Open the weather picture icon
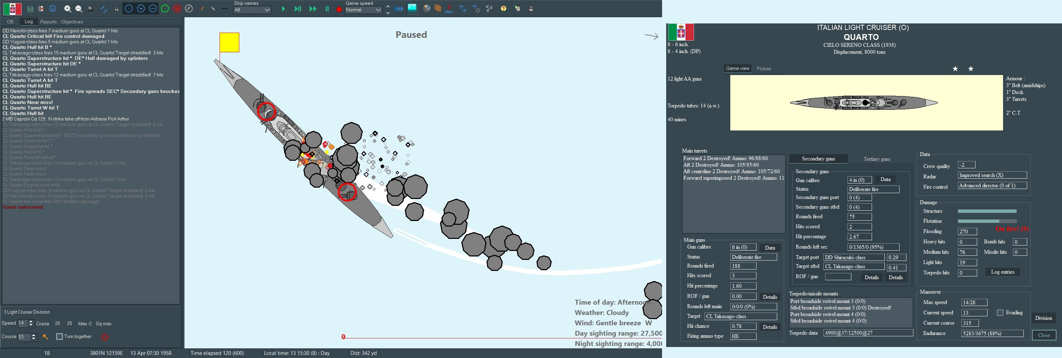Image resolution: width=1062 pixels, height=358 pixels. click(x=412, y=8)
